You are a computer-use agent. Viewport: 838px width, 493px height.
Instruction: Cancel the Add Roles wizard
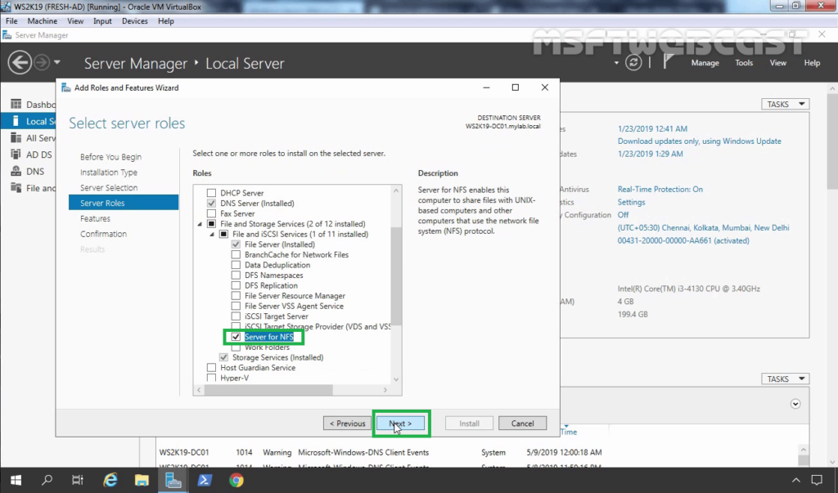522,424
